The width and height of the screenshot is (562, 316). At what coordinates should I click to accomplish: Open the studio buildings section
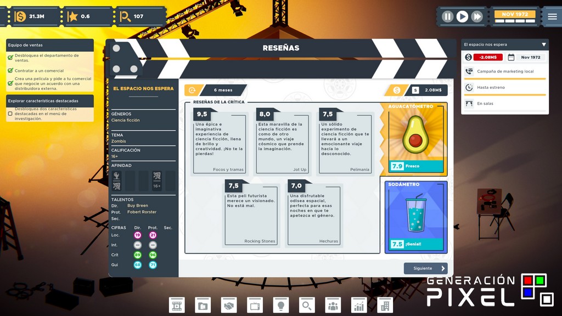384,304
